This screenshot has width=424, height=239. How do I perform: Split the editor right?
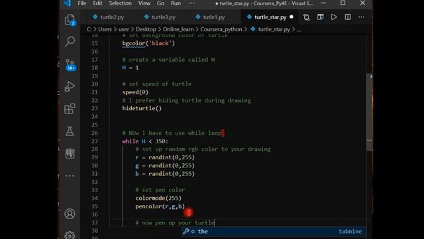point(348,17)
